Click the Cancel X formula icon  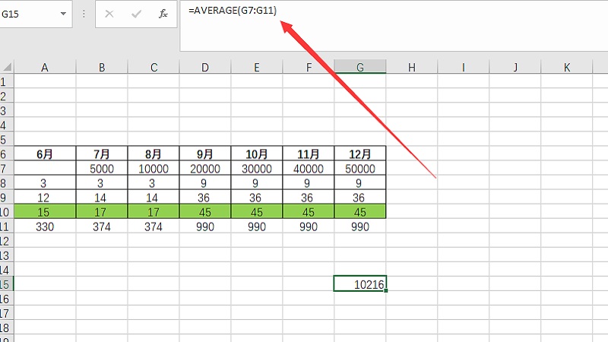[x=110, y=14]
